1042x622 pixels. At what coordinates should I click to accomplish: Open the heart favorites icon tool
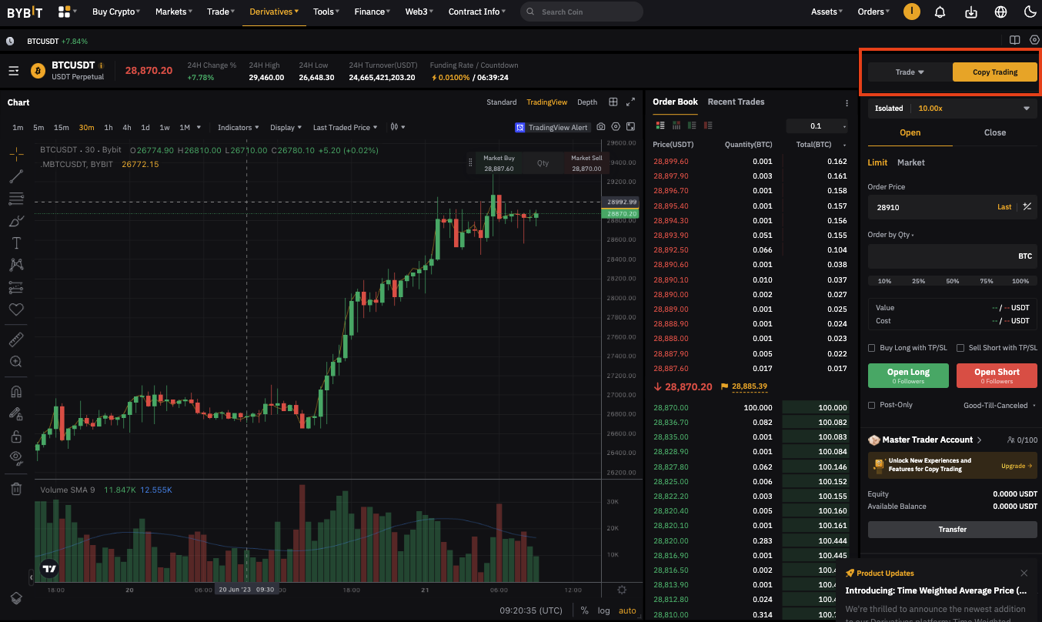coord(16,309)
